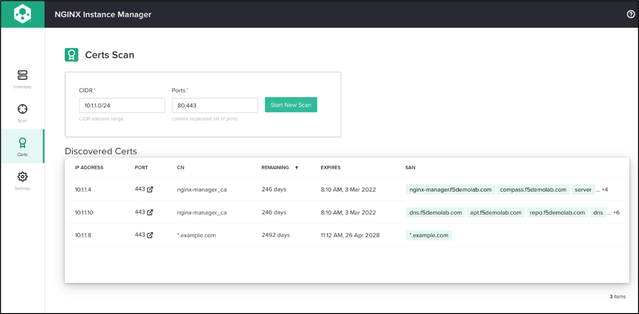Click the 11:12 AM, 26 Apr 2028 expiry

(x=350, y=235)
